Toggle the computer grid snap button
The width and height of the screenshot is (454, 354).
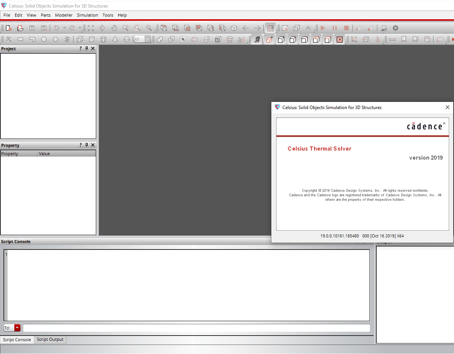click(x=257, y=39)
